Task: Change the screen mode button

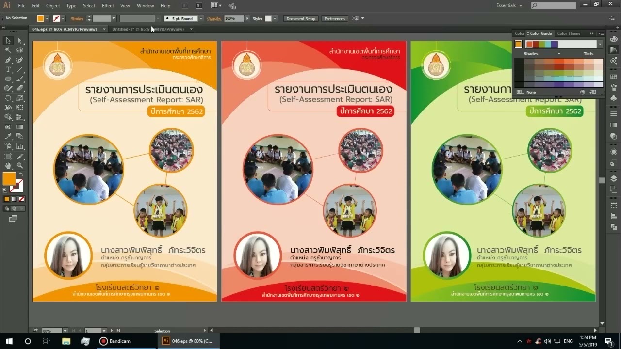Action: (x=13, y=219)
